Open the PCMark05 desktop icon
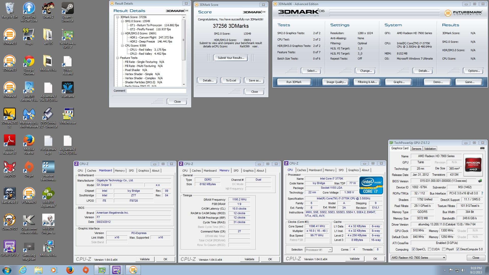489x275 pixels. point(29,196)
